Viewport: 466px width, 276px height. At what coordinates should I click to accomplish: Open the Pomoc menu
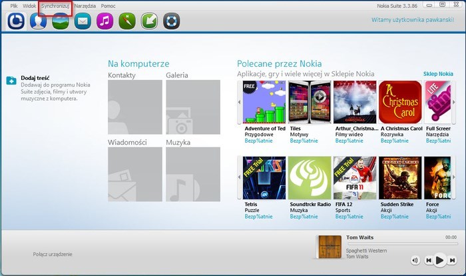108,6
